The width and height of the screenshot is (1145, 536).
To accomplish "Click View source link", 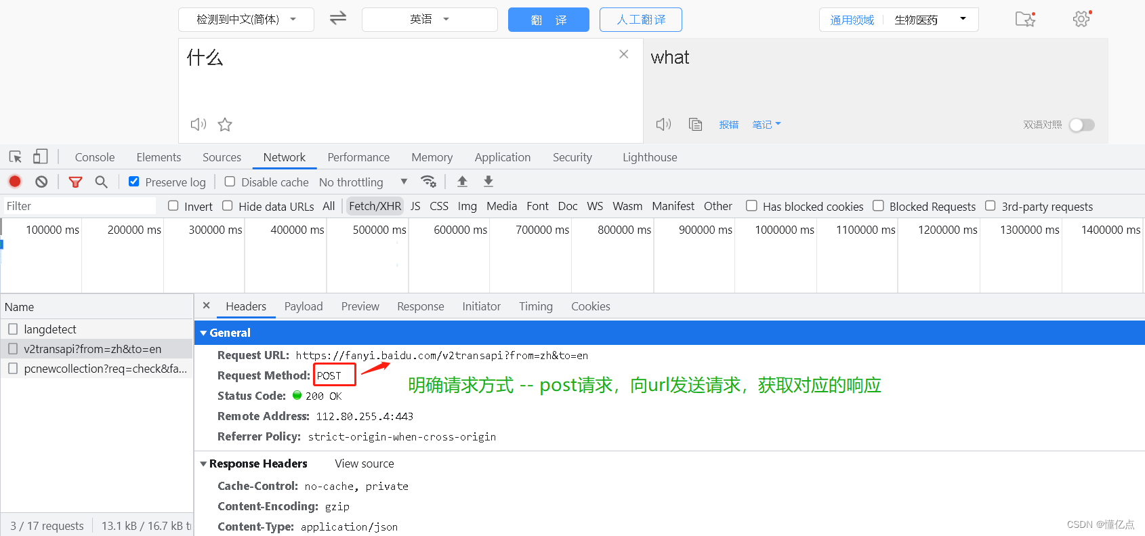I will [x=365, y=463].
